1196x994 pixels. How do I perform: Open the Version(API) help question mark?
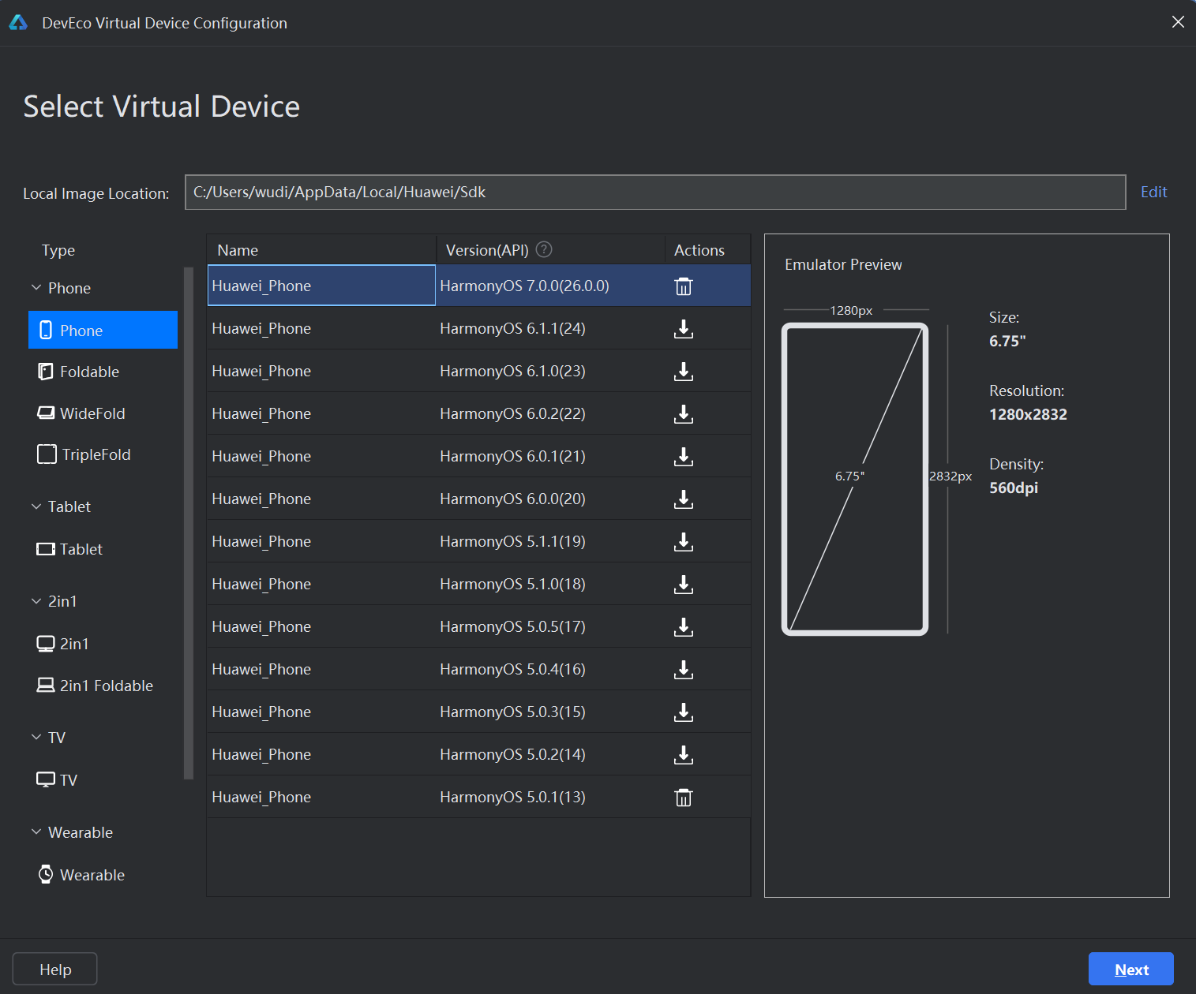point(544,249)
